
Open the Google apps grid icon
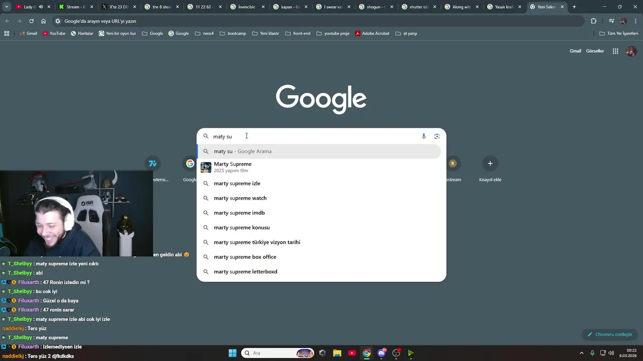(x=615, y=51)
